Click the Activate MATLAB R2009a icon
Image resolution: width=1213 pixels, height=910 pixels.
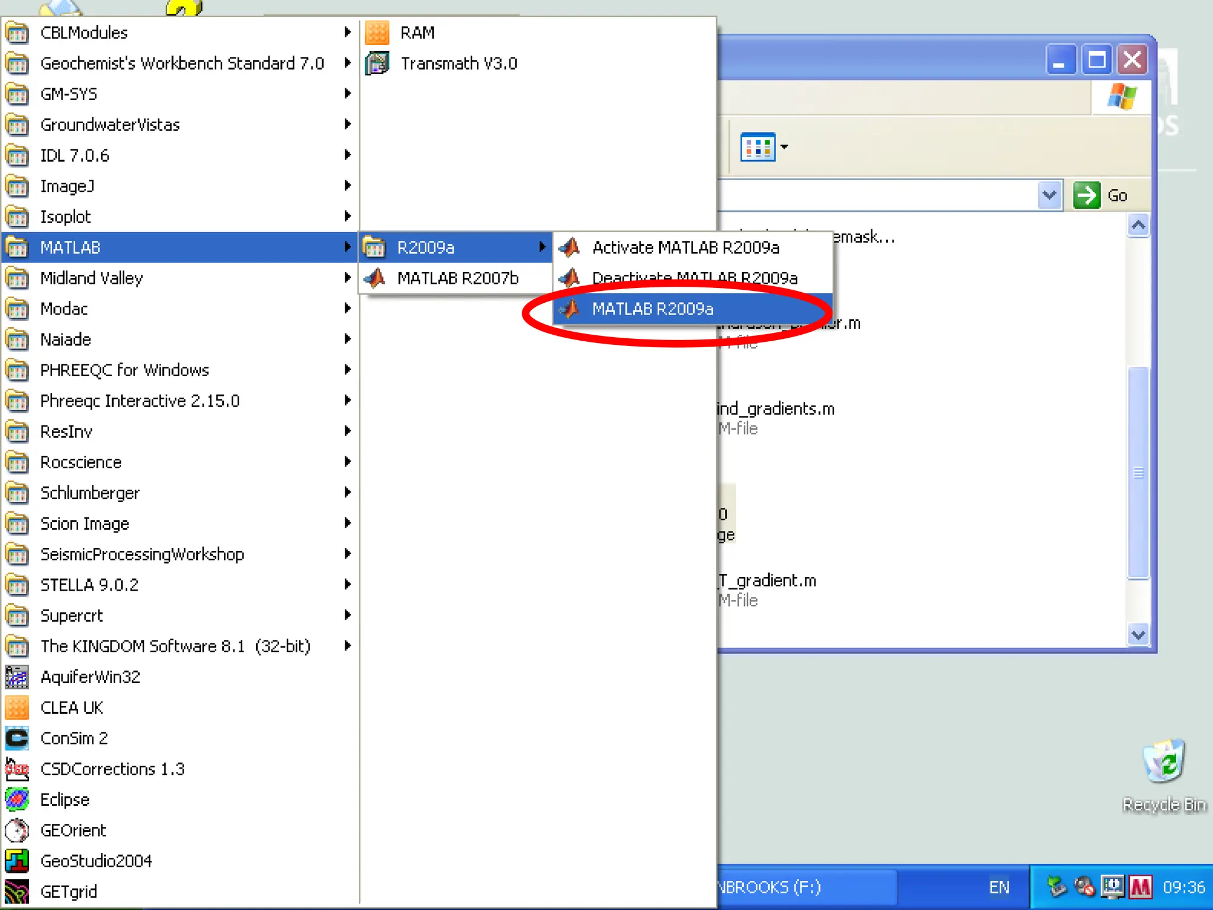570,247
